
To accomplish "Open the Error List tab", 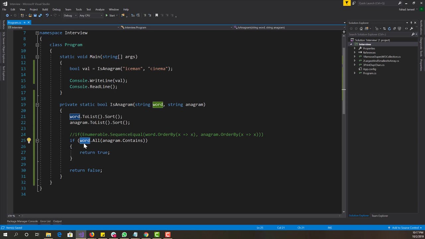I will (x=45, y=221).
